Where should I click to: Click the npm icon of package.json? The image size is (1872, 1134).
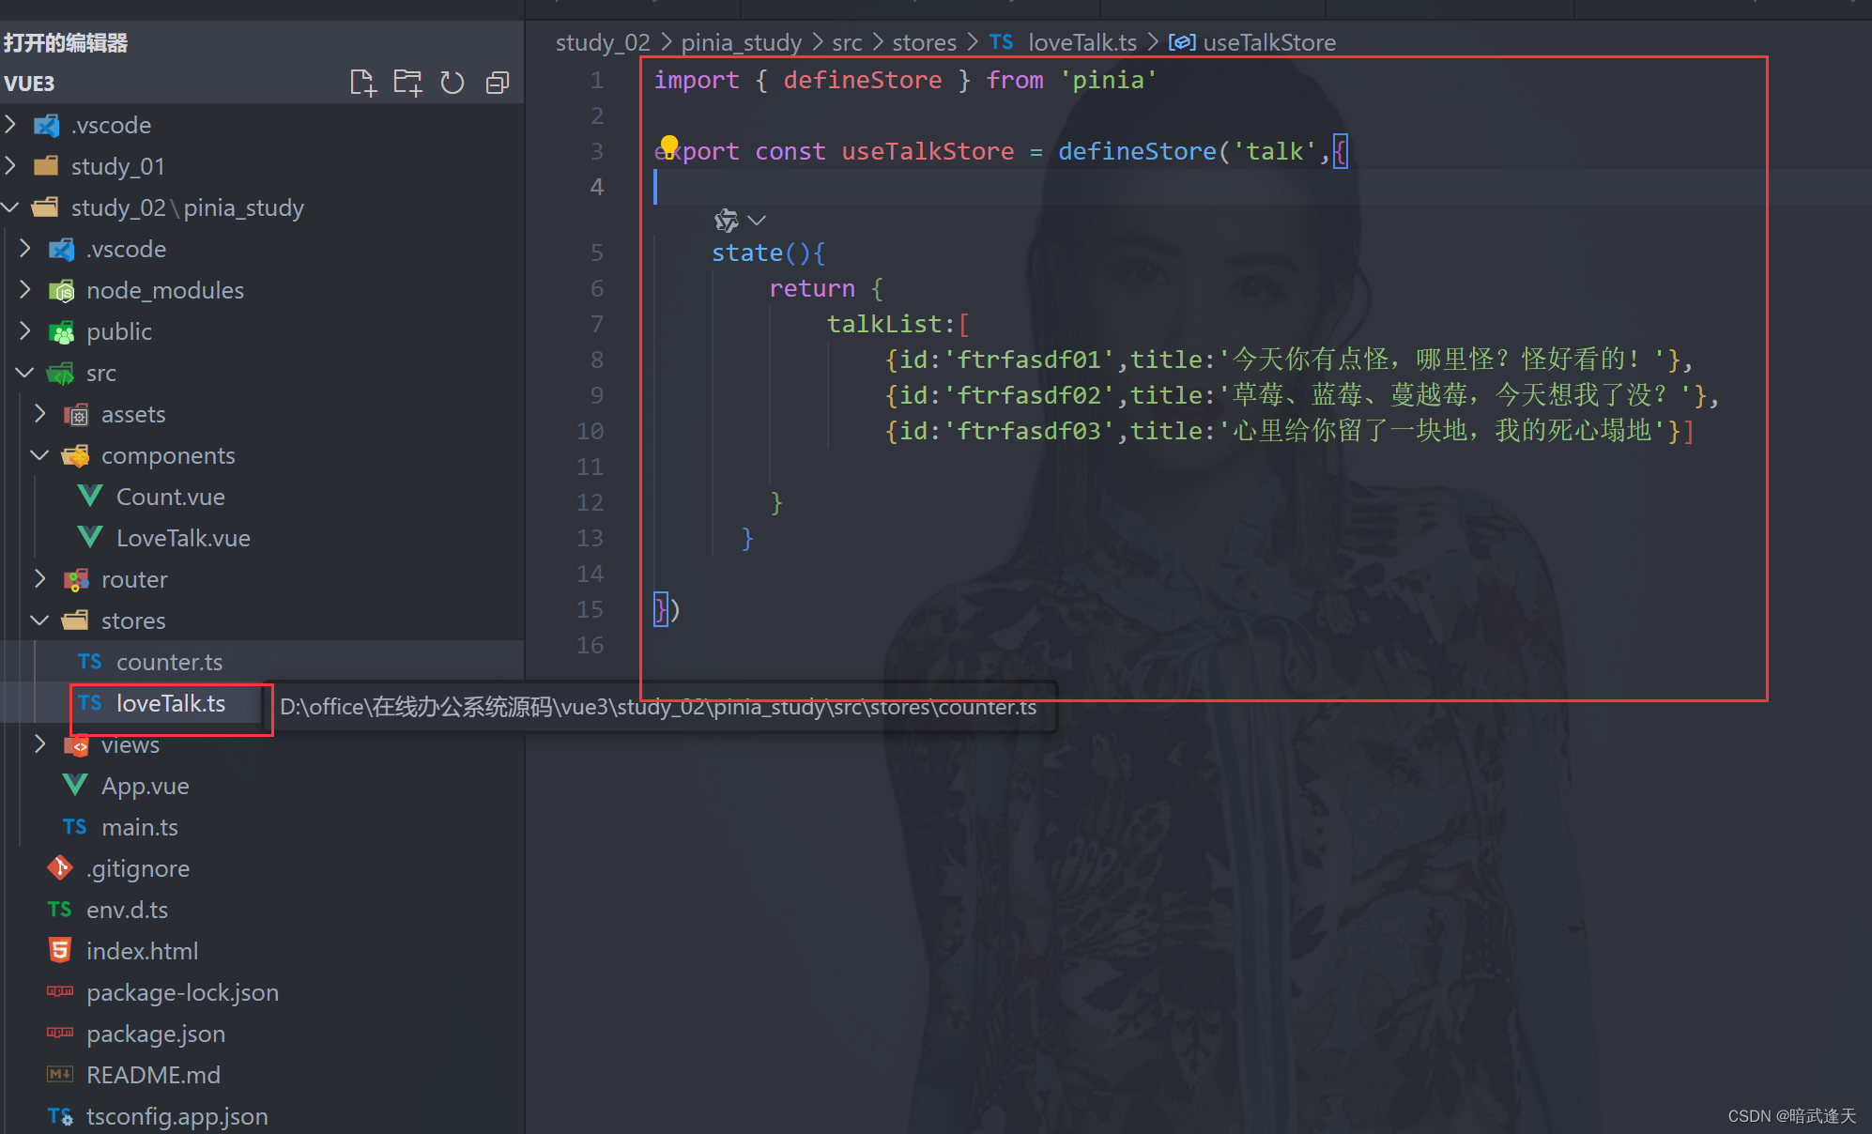[60, 1033]
